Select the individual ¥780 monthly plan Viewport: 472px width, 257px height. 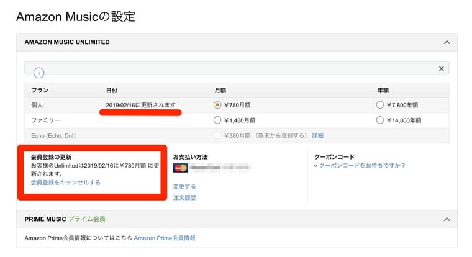[x=217, y=105]
